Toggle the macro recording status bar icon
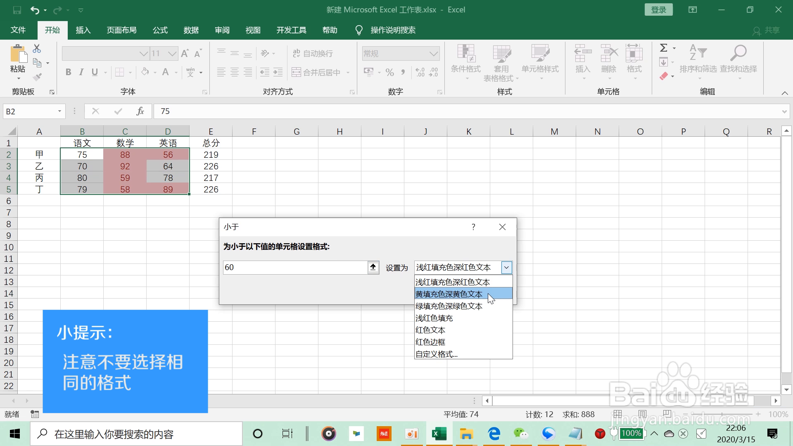This screenshot has height=446, width=793. (35, 414)
